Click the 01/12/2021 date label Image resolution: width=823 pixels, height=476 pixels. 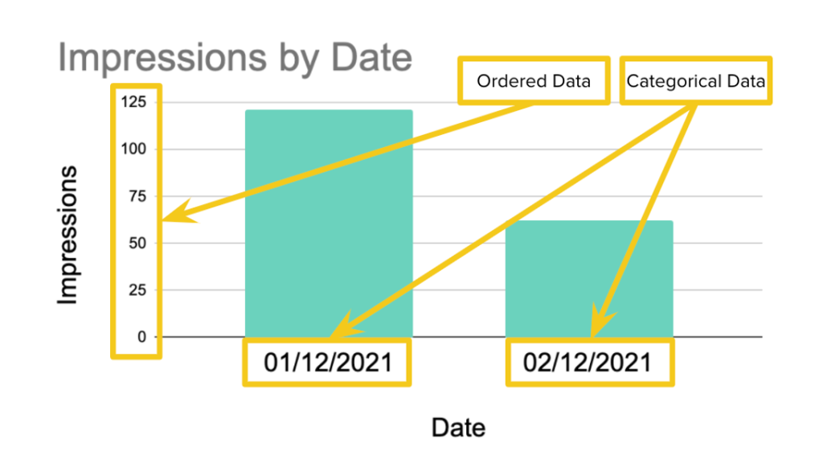click(327, 363)
